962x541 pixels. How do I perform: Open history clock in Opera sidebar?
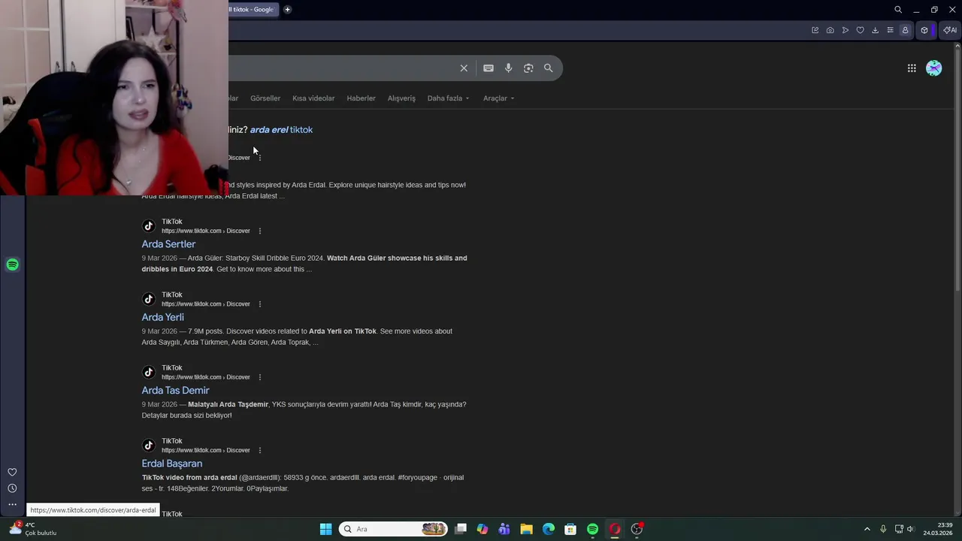12,488
